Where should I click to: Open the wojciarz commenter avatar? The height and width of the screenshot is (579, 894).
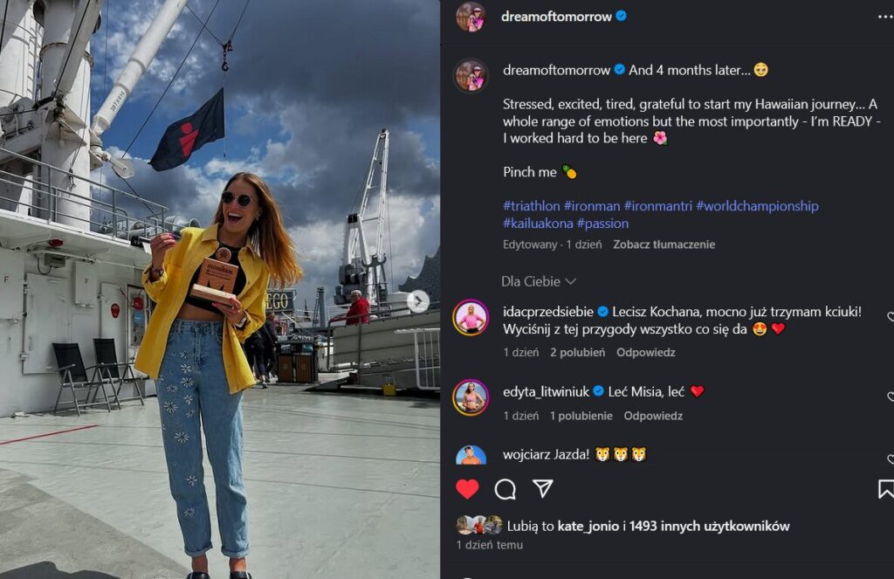coord(471,456)
